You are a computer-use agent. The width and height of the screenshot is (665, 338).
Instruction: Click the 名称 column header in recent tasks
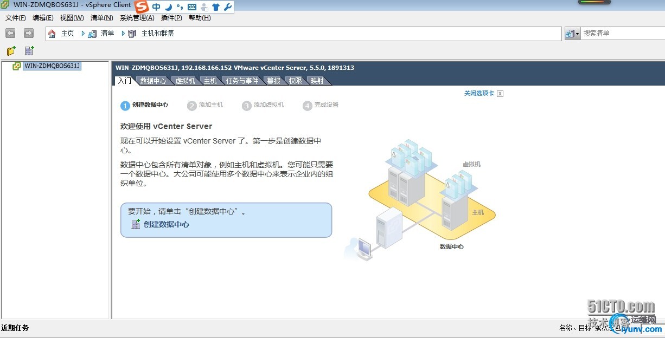[x=566, y=328]
